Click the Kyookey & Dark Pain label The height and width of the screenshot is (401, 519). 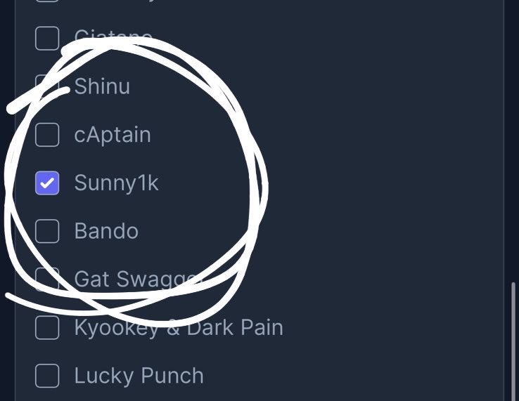(179, 327)
